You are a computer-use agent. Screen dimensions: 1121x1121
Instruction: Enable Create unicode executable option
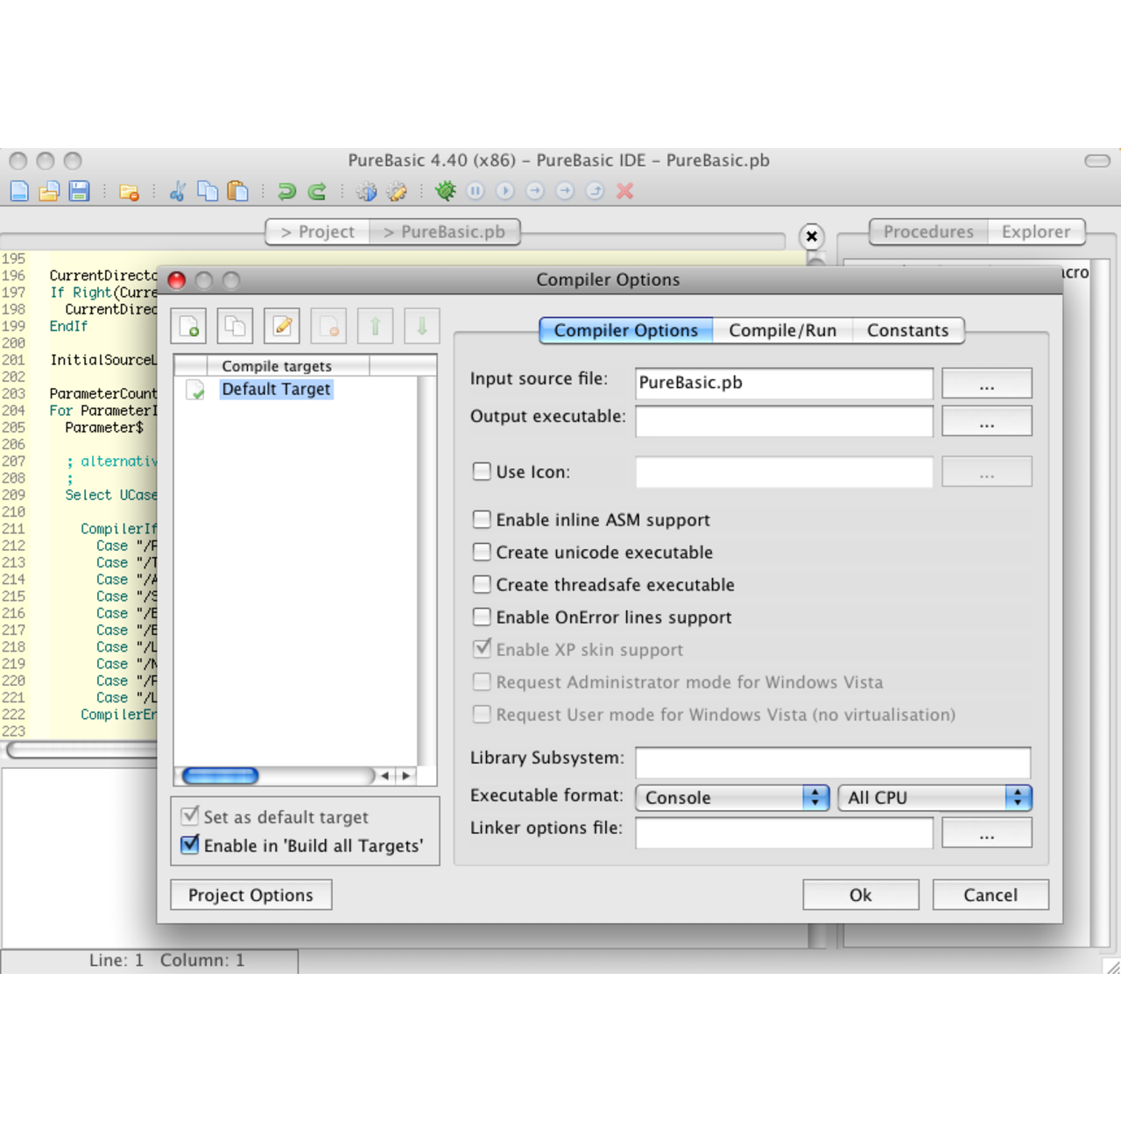point(482,551)
